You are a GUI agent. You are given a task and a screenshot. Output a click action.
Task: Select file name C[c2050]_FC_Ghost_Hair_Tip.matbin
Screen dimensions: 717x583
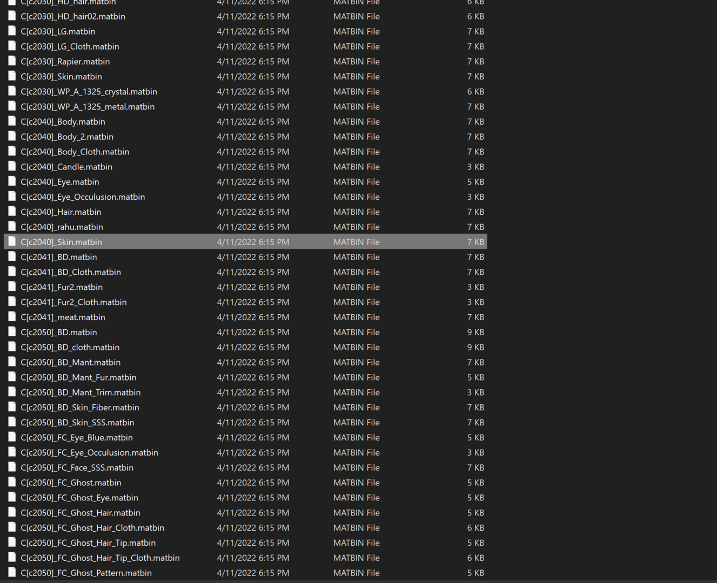(x=88, y=543)
